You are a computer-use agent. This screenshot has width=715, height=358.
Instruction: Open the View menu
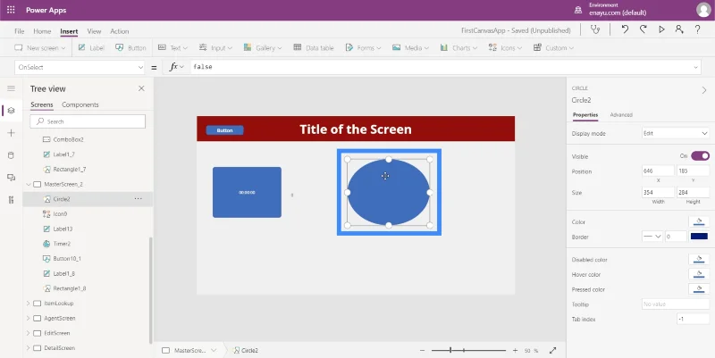[x=94, y=31]
